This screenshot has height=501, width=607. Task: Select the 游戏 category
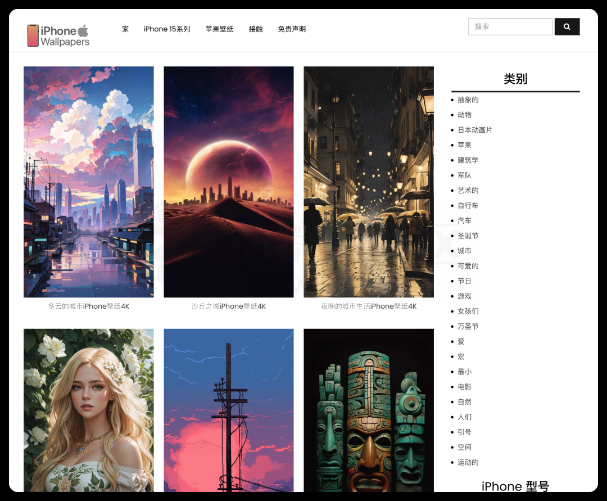(x=465, y=296)
